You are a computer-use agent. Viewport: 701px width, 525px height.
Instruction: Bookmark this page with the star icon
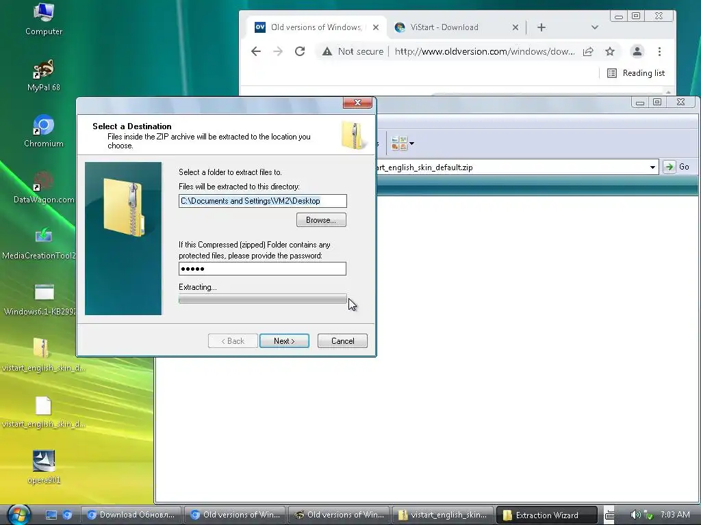point(610,51)
